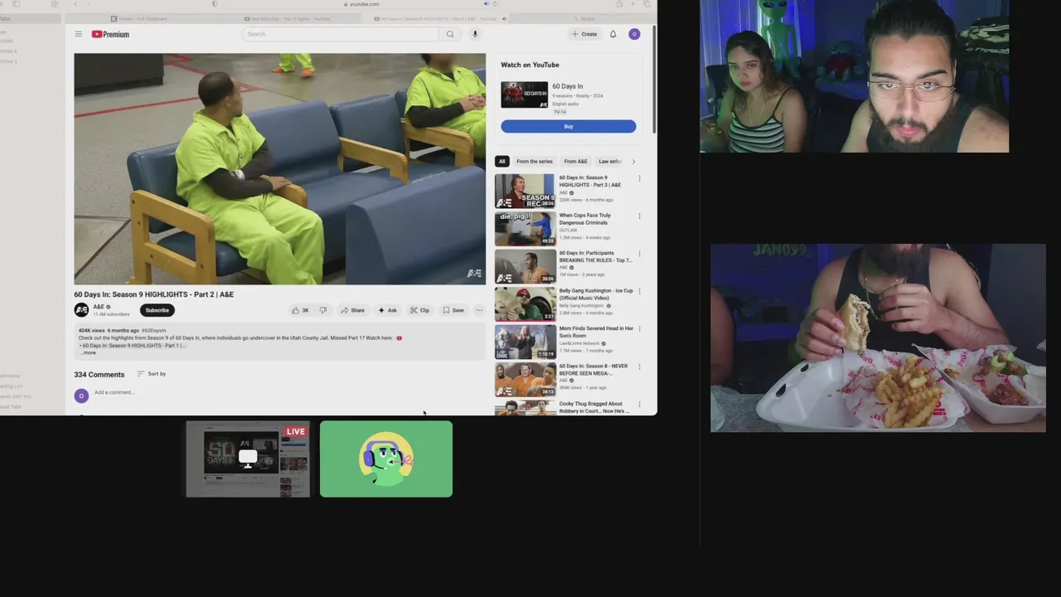
Task: Start voice search with microphone icon
Action: tap(475, 34)
